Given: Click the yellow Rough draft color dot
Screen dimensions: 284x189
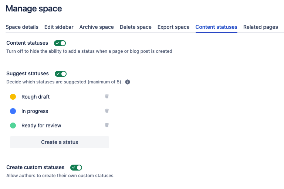Looking at the screenshot, I should [x=13, y=97].
